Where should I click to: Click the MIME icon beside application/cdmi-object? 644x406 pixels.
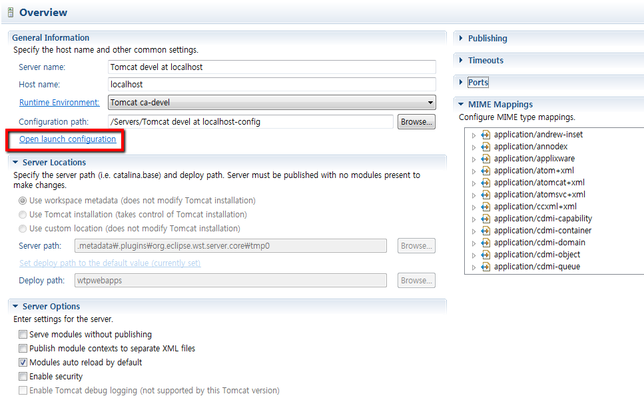pos(485,255)
